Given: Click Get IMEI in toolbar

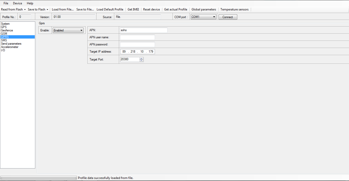Looking at the screenshot, I should [x=133, y=9].
